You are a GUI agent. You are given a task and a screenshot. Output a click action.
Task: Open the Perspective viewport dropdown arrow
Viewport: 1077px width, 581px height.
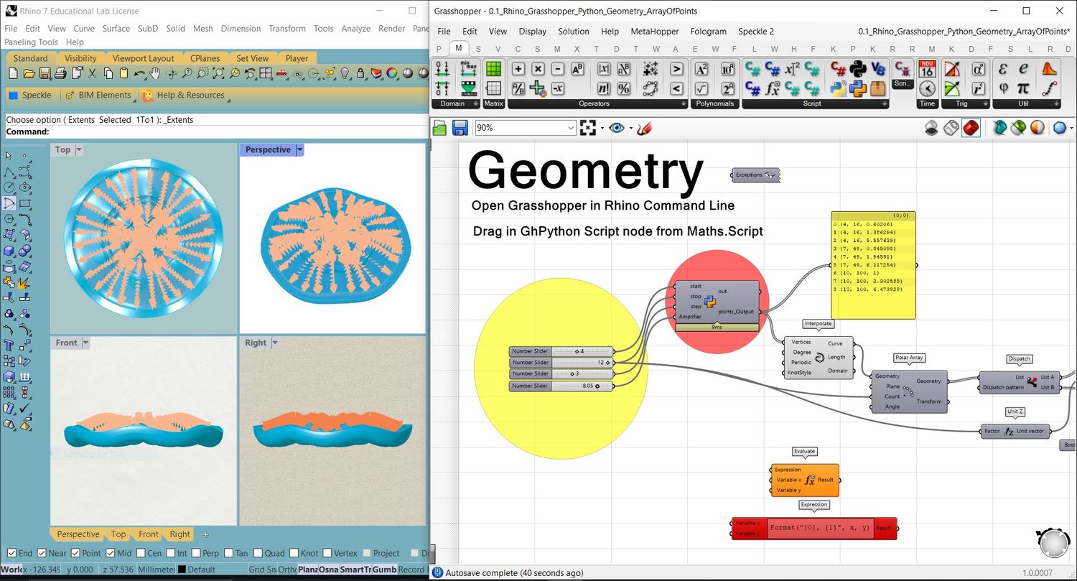pos(299,150)
